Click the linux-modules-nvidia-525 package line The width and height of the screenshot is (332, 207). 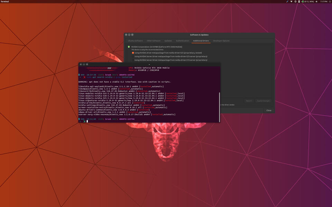point(131,93)
